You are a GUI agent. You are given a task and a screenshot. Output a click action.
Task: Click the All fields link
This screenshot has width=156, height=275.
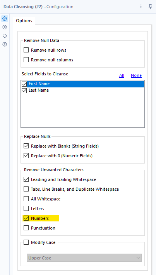click(122, 75)
